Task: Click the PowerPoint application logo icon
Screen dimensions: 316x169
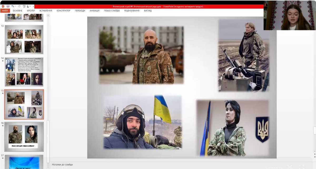Action: pos(3,6)
